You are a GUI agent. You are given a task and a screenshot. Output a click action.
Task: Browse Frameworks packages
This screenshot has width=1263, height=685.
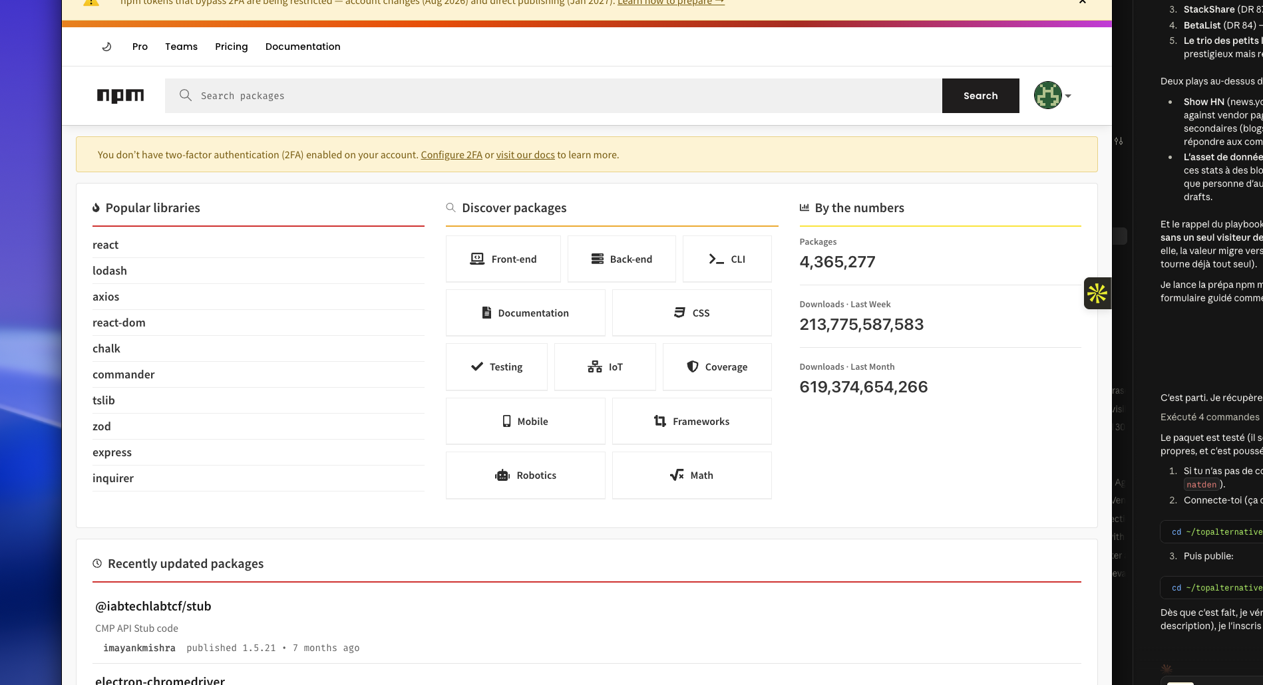[692, 421]
